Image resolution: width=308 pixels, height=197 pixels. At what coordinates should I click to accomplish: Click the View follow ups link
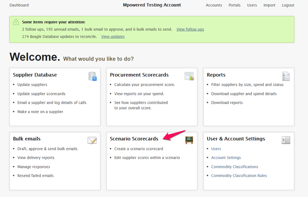click(x=190, y=29)
